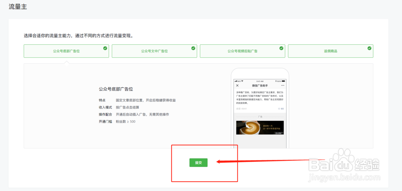Image resolution: width=402 pixels, height=191 pixels.
Task: Click the 特点 label
Action: [x=102, y=101]
